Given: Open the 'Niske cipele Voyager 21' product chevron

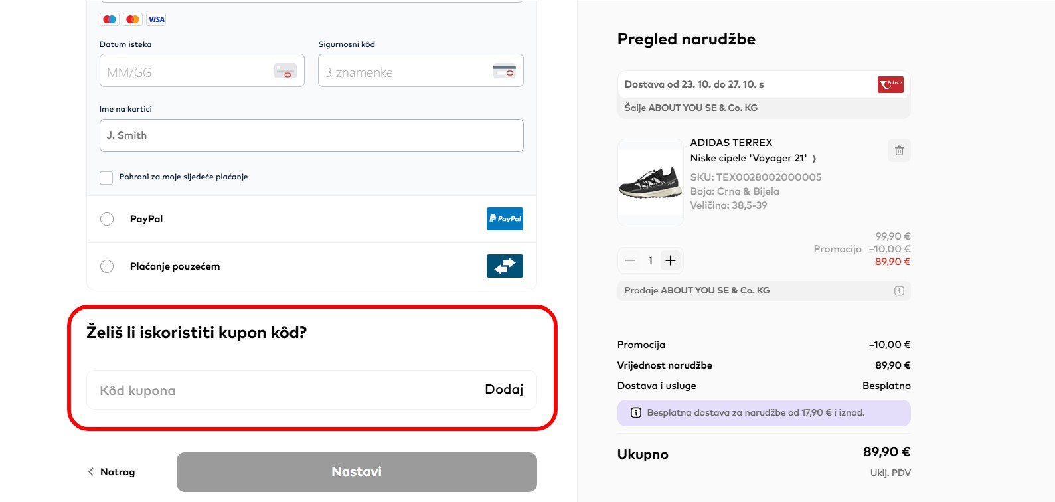Looking at the screenshot, I should click(x=814, y=159).
